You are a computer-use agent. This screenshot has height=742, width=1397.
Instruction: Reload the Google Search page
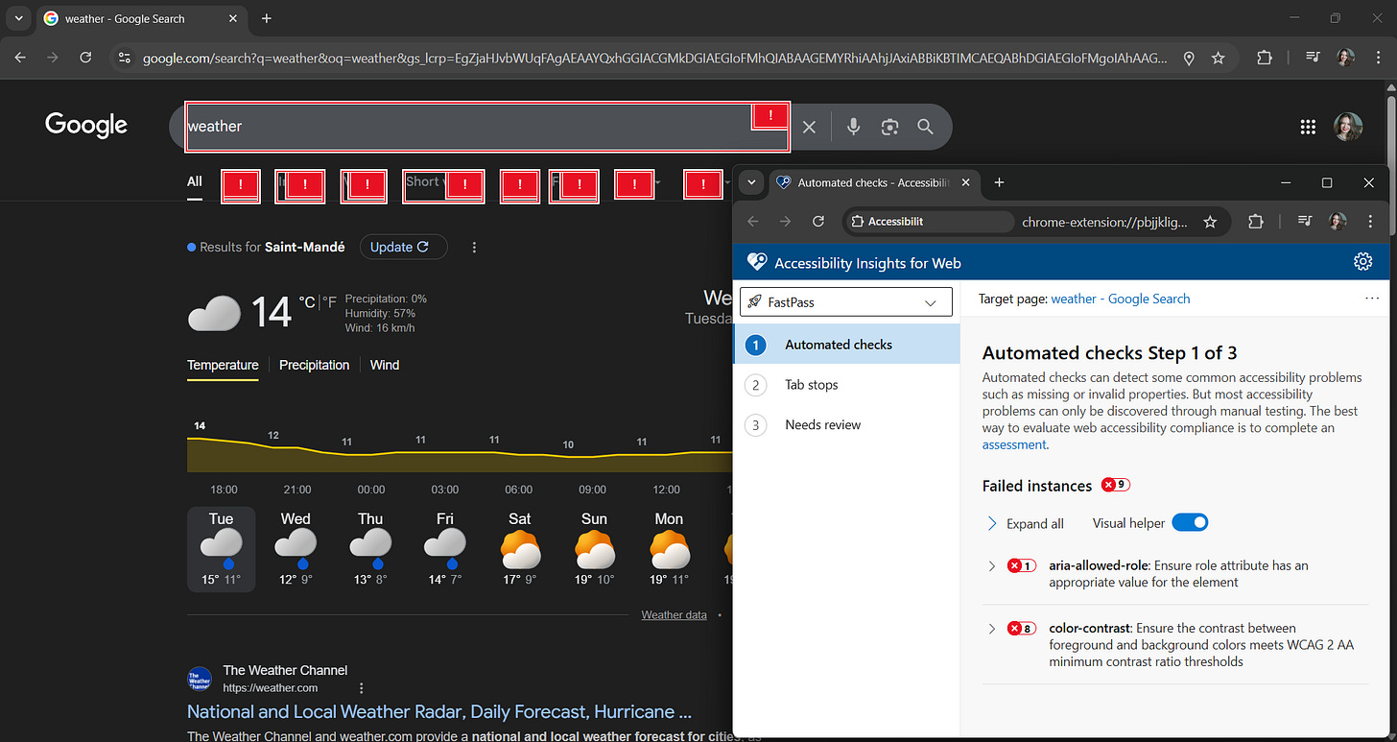[x=85, y=58]
